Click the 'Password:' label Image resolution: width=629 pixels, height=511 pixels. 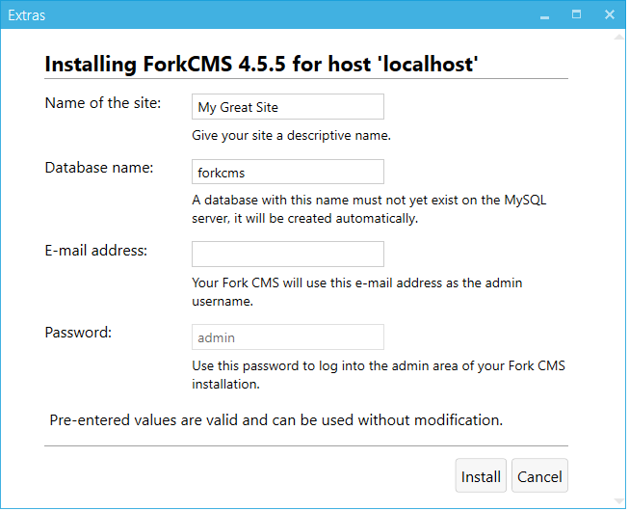[x=78, y=333]
